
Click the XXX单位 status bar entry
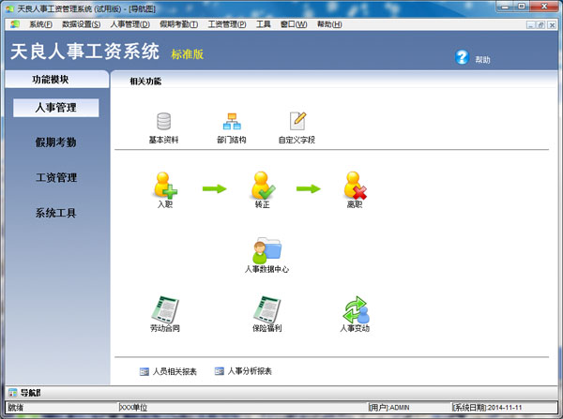click(x=133, y=408)
